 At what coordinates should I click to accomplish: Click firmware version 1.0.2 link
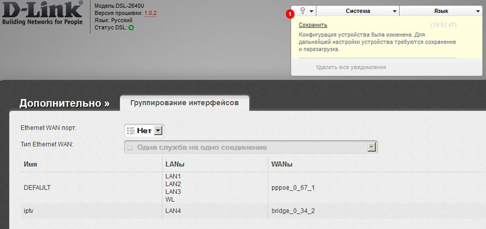point(151,13)
